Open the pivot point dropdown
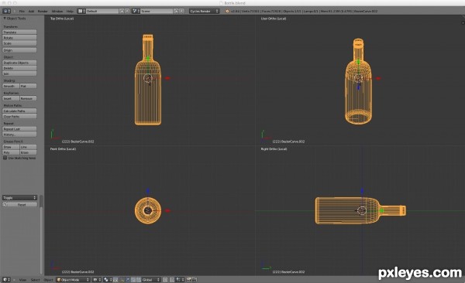The width and height of the screenshot is (465, 283). pyautogui.click(x=108, y=279)
